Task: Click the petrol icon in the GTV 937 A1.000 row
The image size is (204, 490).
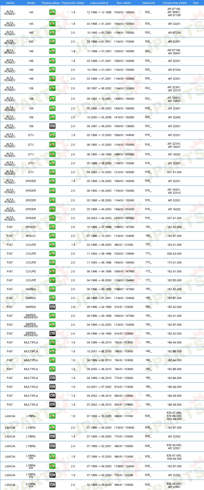Action: click(x=52, y=172)
